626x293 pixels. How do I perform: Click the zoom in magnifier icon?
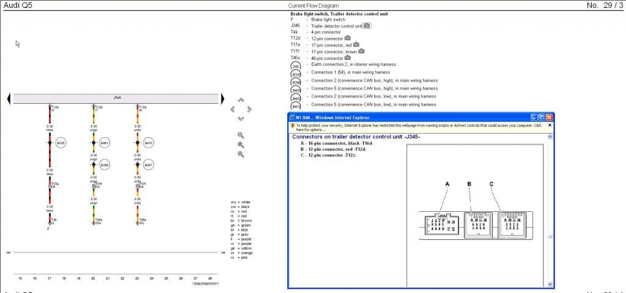pos(241,145)
